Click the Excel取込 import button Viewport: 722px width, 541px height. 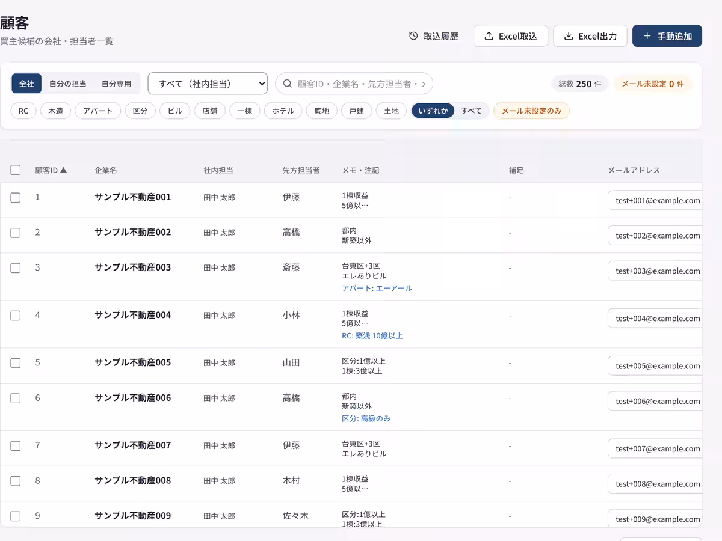point(511,36)
